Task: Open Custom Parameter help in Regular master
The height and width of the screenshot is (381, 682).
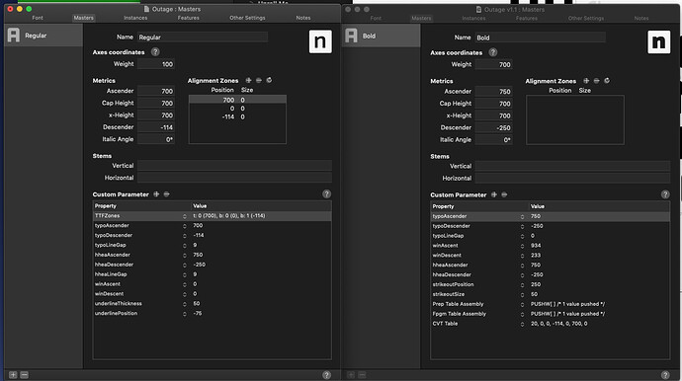Action: tap(326, 194)
